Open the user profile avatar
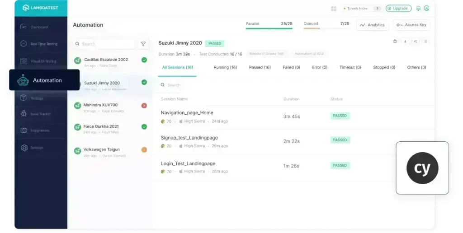The width and height of the screenshot is (463, 233). 426,8
